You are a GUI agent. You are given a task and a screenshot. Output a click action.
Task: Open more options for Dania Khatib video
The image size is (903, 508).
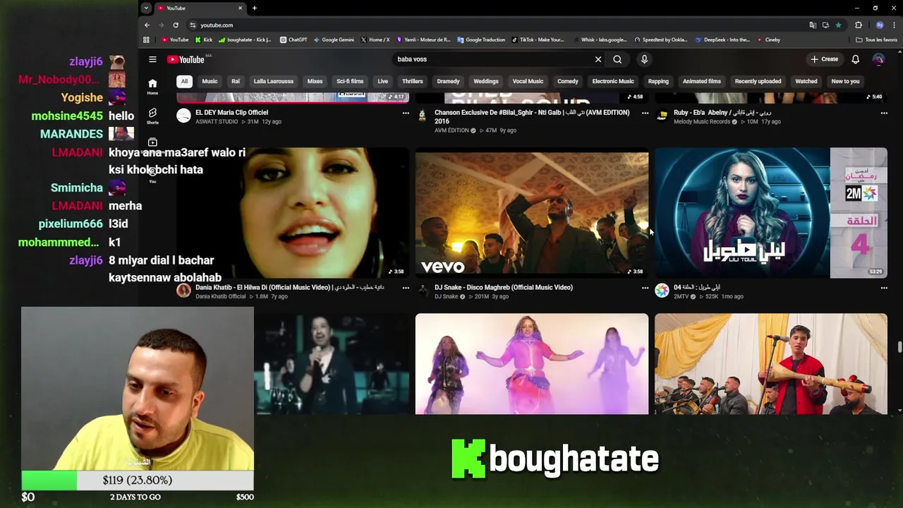click(406, 288)
